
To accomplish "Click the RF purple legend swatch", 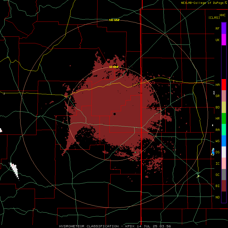I will [x=224, y=28].
